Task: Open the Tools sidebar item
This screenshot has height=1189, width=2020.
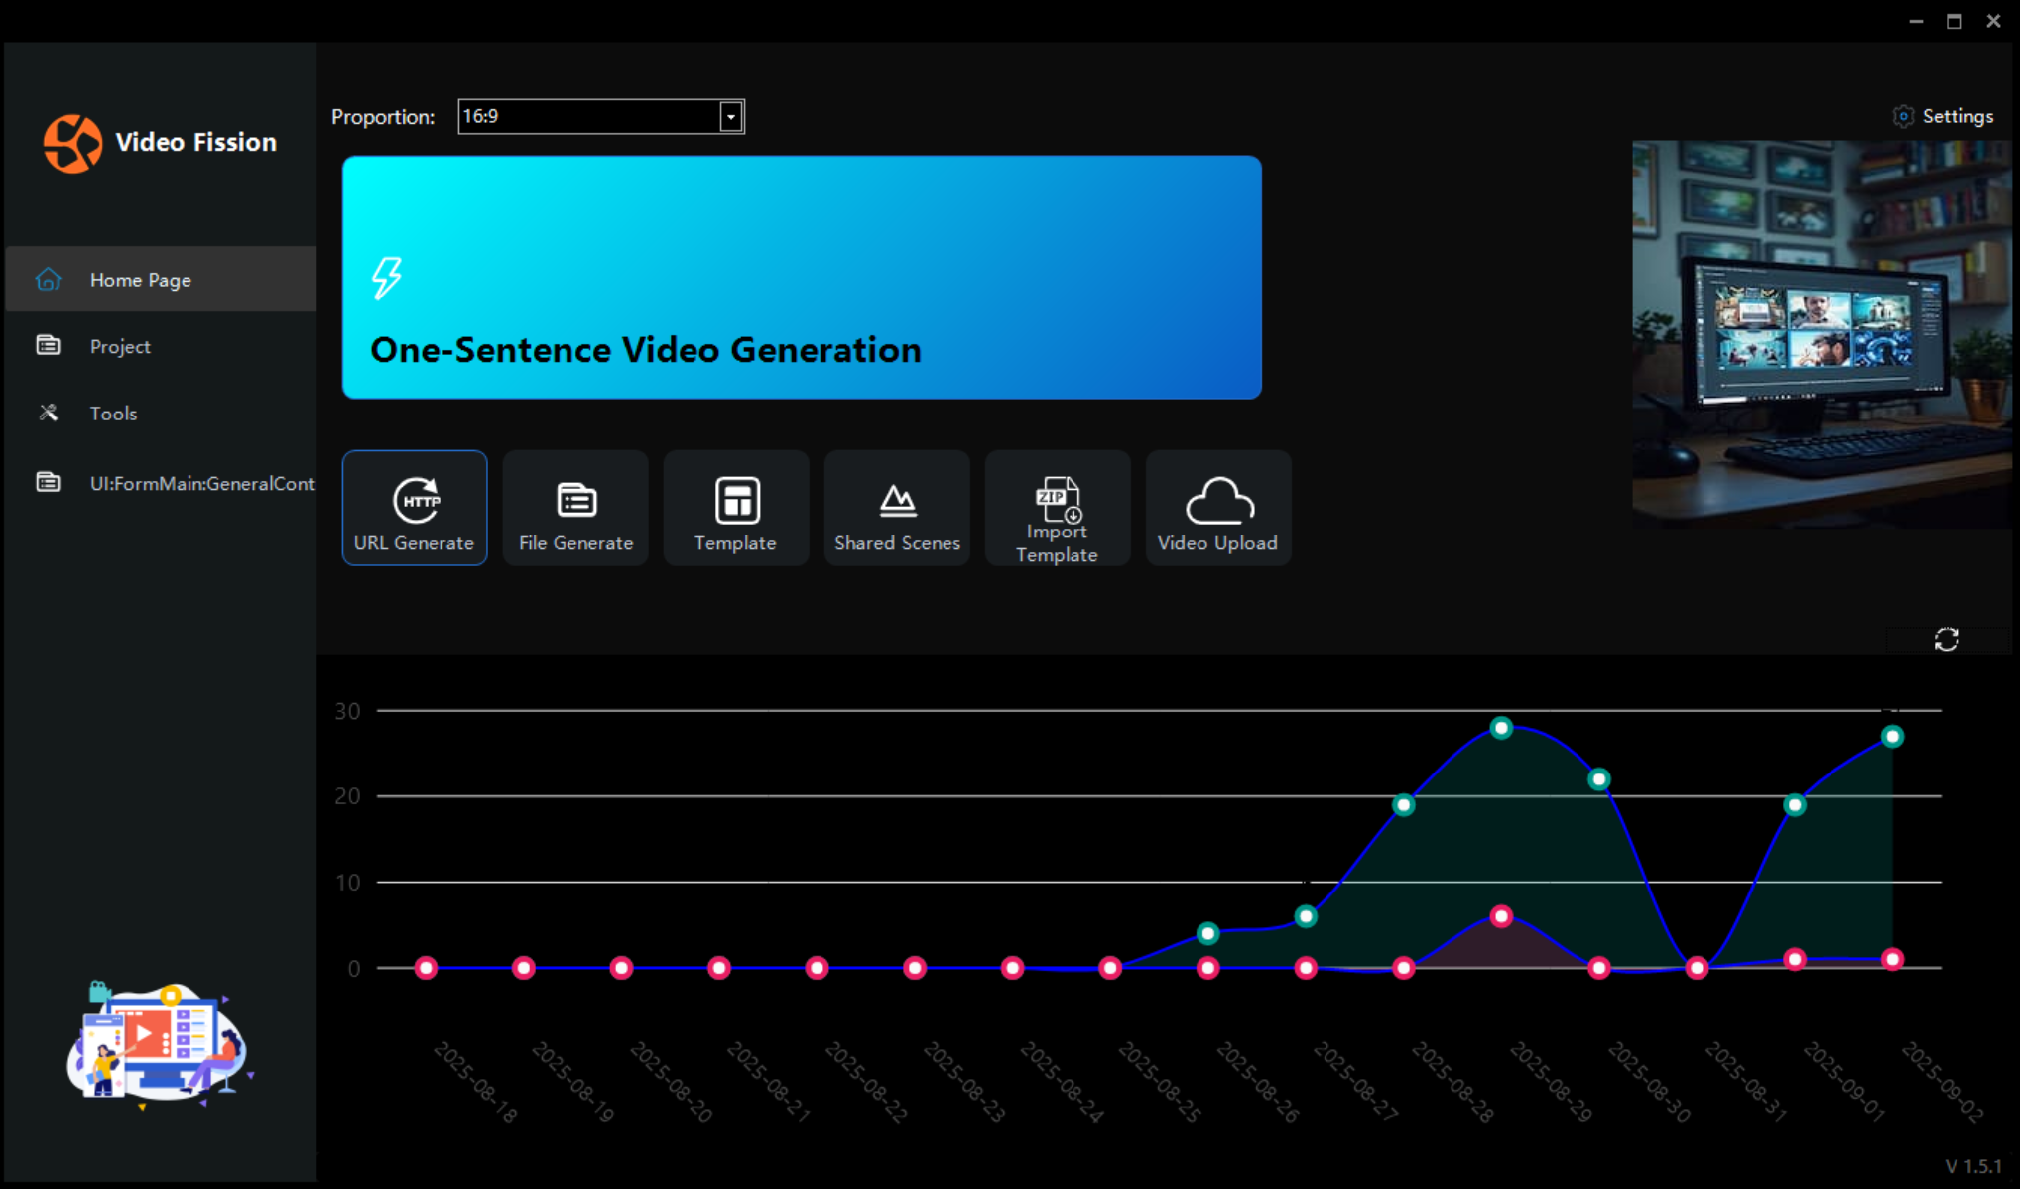Action: tap(113, 414)
